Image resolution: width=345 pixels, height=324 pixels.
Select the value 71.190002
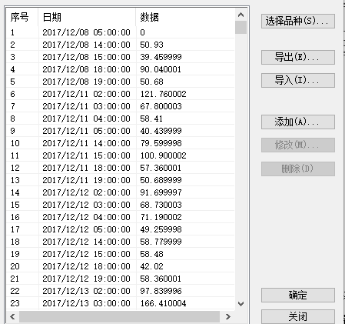click(161, 217)
